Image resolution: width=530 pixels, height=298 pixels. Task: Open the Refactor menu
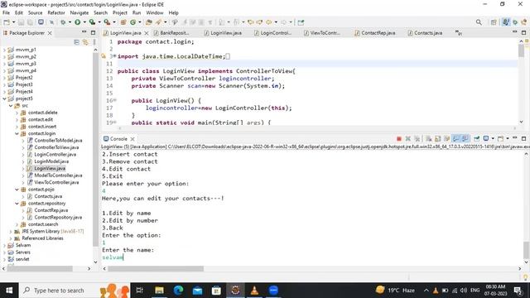coord(56,12)
